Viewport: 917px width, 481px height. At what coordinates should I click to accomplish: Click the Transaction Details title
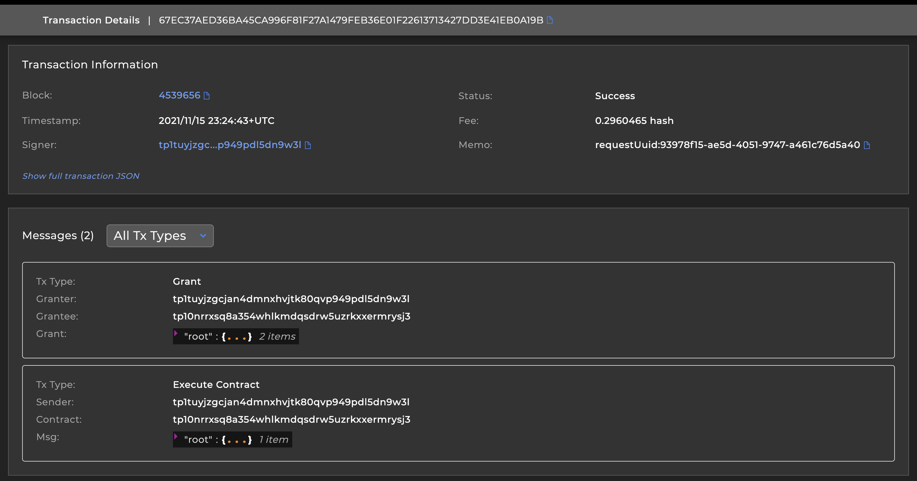91,20
